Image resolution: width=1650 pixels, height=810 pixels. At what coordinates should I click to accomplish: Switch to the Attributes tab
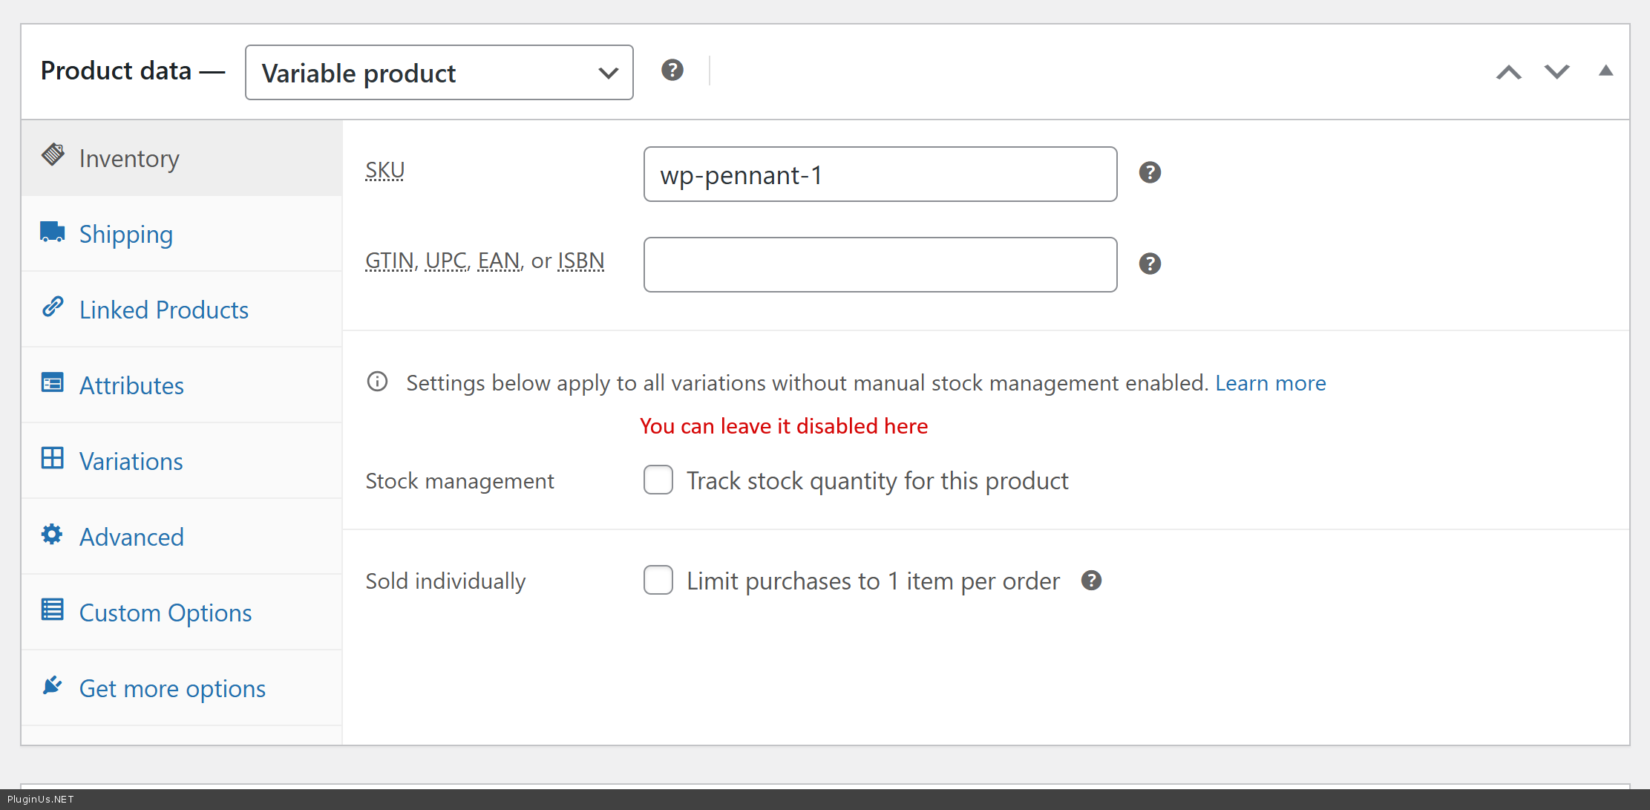click(131, 386)
